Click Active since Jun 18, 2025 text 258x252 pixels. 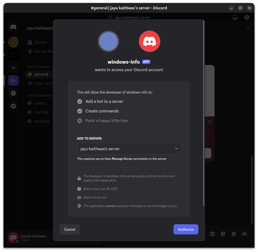(x=100, y=189)
